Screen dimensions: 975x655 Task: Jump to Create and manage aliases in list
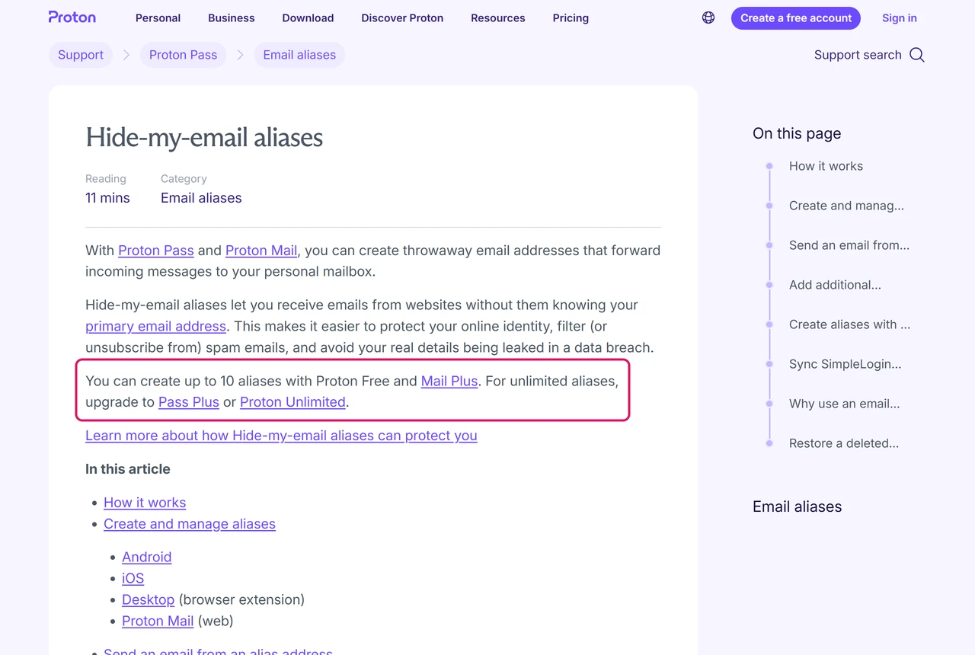click(190, 524)
